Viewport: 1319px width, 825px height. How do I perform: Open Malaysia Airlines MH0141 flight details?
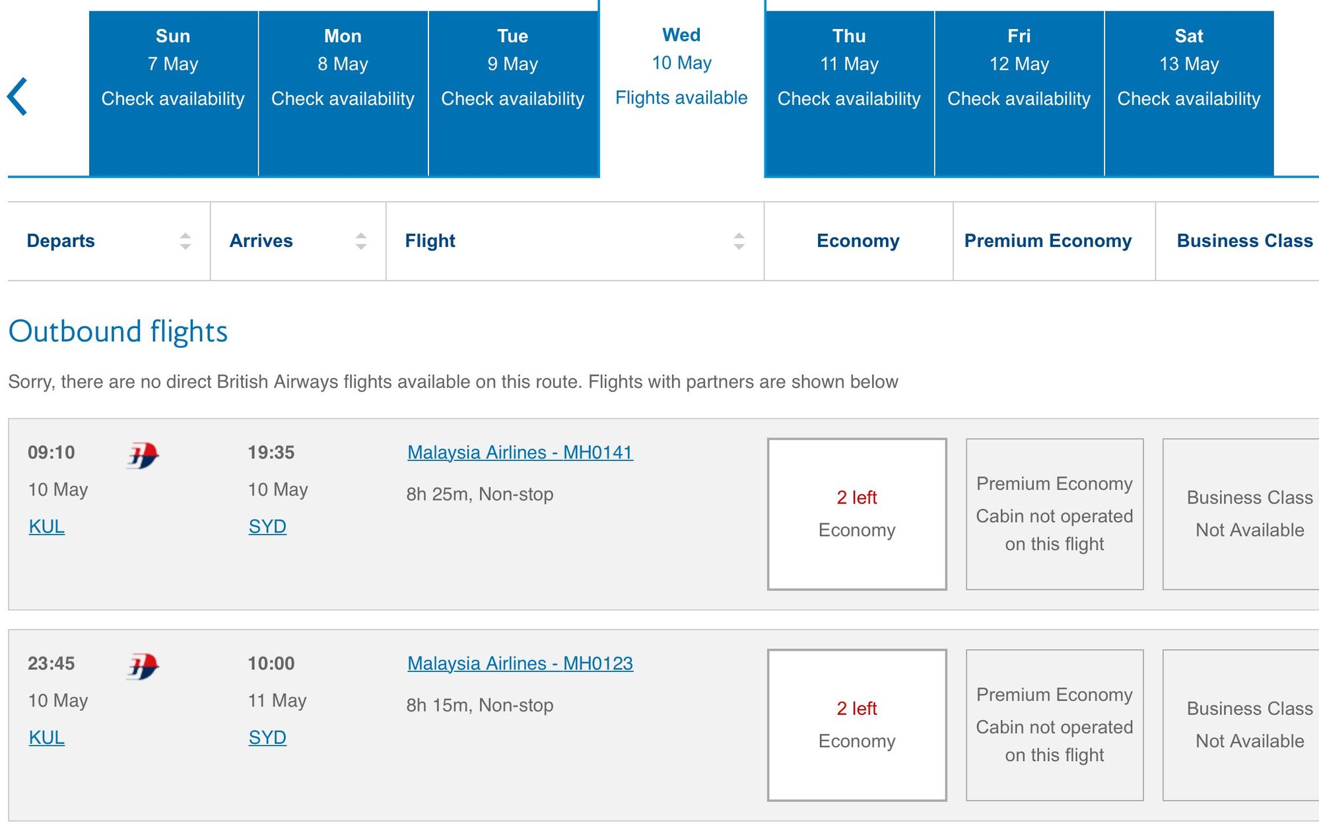coord(520,453)
